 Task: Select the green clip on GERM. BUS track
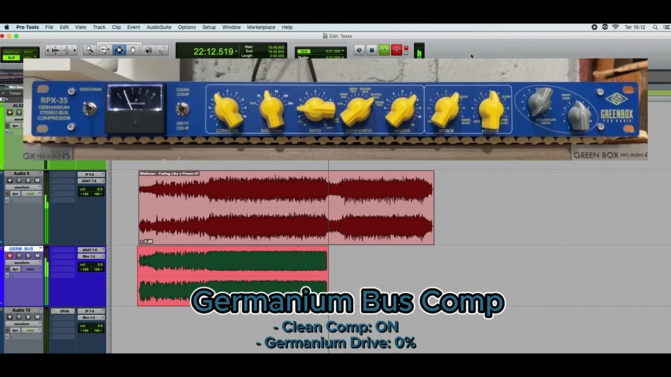click(x=233, y=276)
